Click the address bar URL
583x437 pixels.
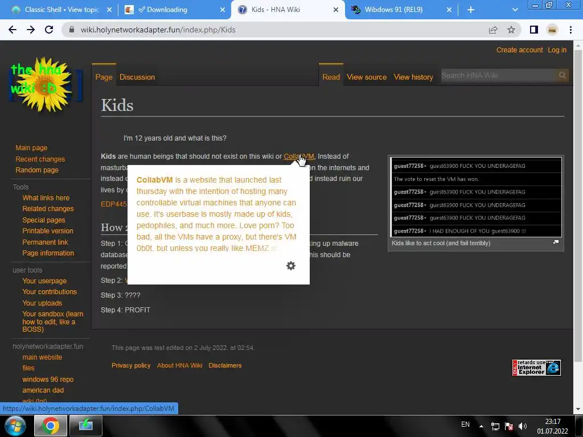158,30
